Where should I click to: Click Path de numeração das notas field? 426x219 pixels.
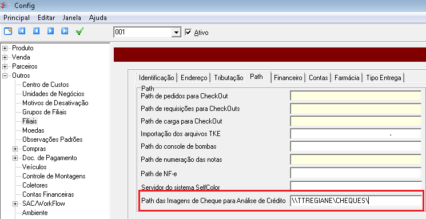point(356,159)
